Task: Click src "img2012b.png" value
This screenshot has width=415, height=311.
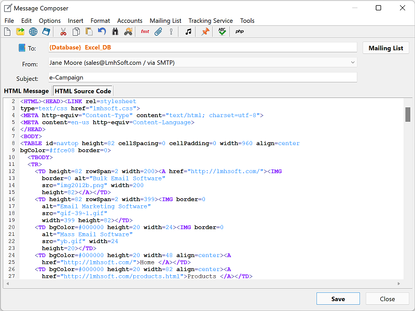Action: tap(82, 186)
